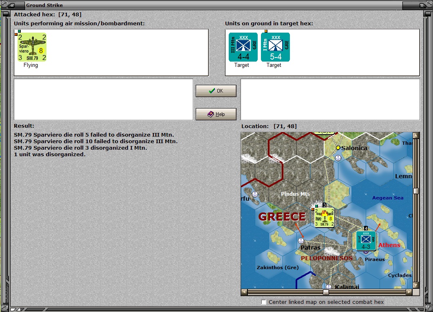Screen dimensions: 433x312
Task: Click the GREECE country label on the map
Action: [282, 217]
